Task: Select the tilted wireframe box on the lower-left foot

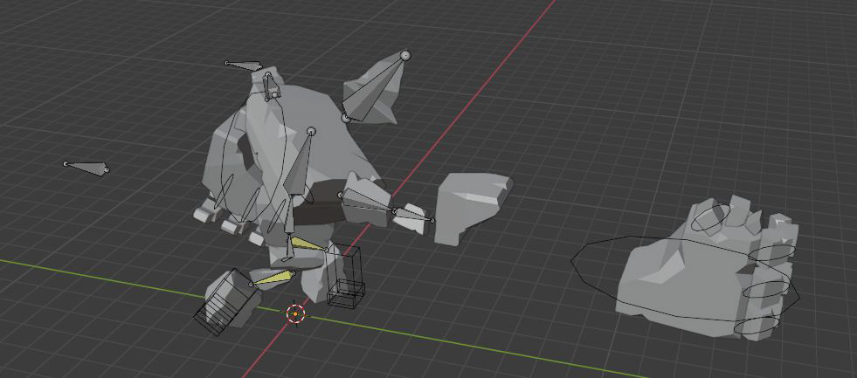Action: pos(227,301)
